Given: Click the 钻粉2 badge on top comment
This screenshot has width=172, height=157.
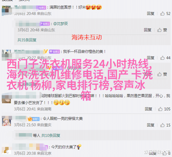Looking at the screenshot, I should point(42,7).
